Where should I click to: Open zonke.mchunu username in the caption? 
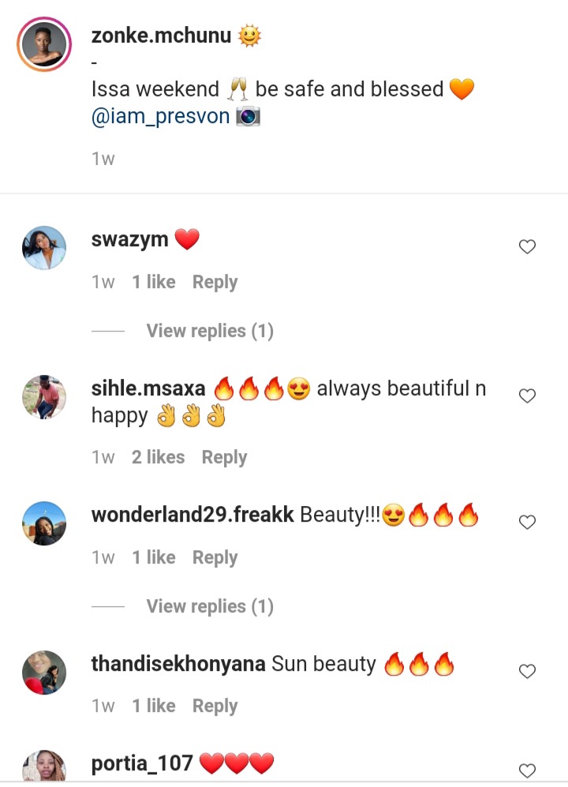coord(161,36)
